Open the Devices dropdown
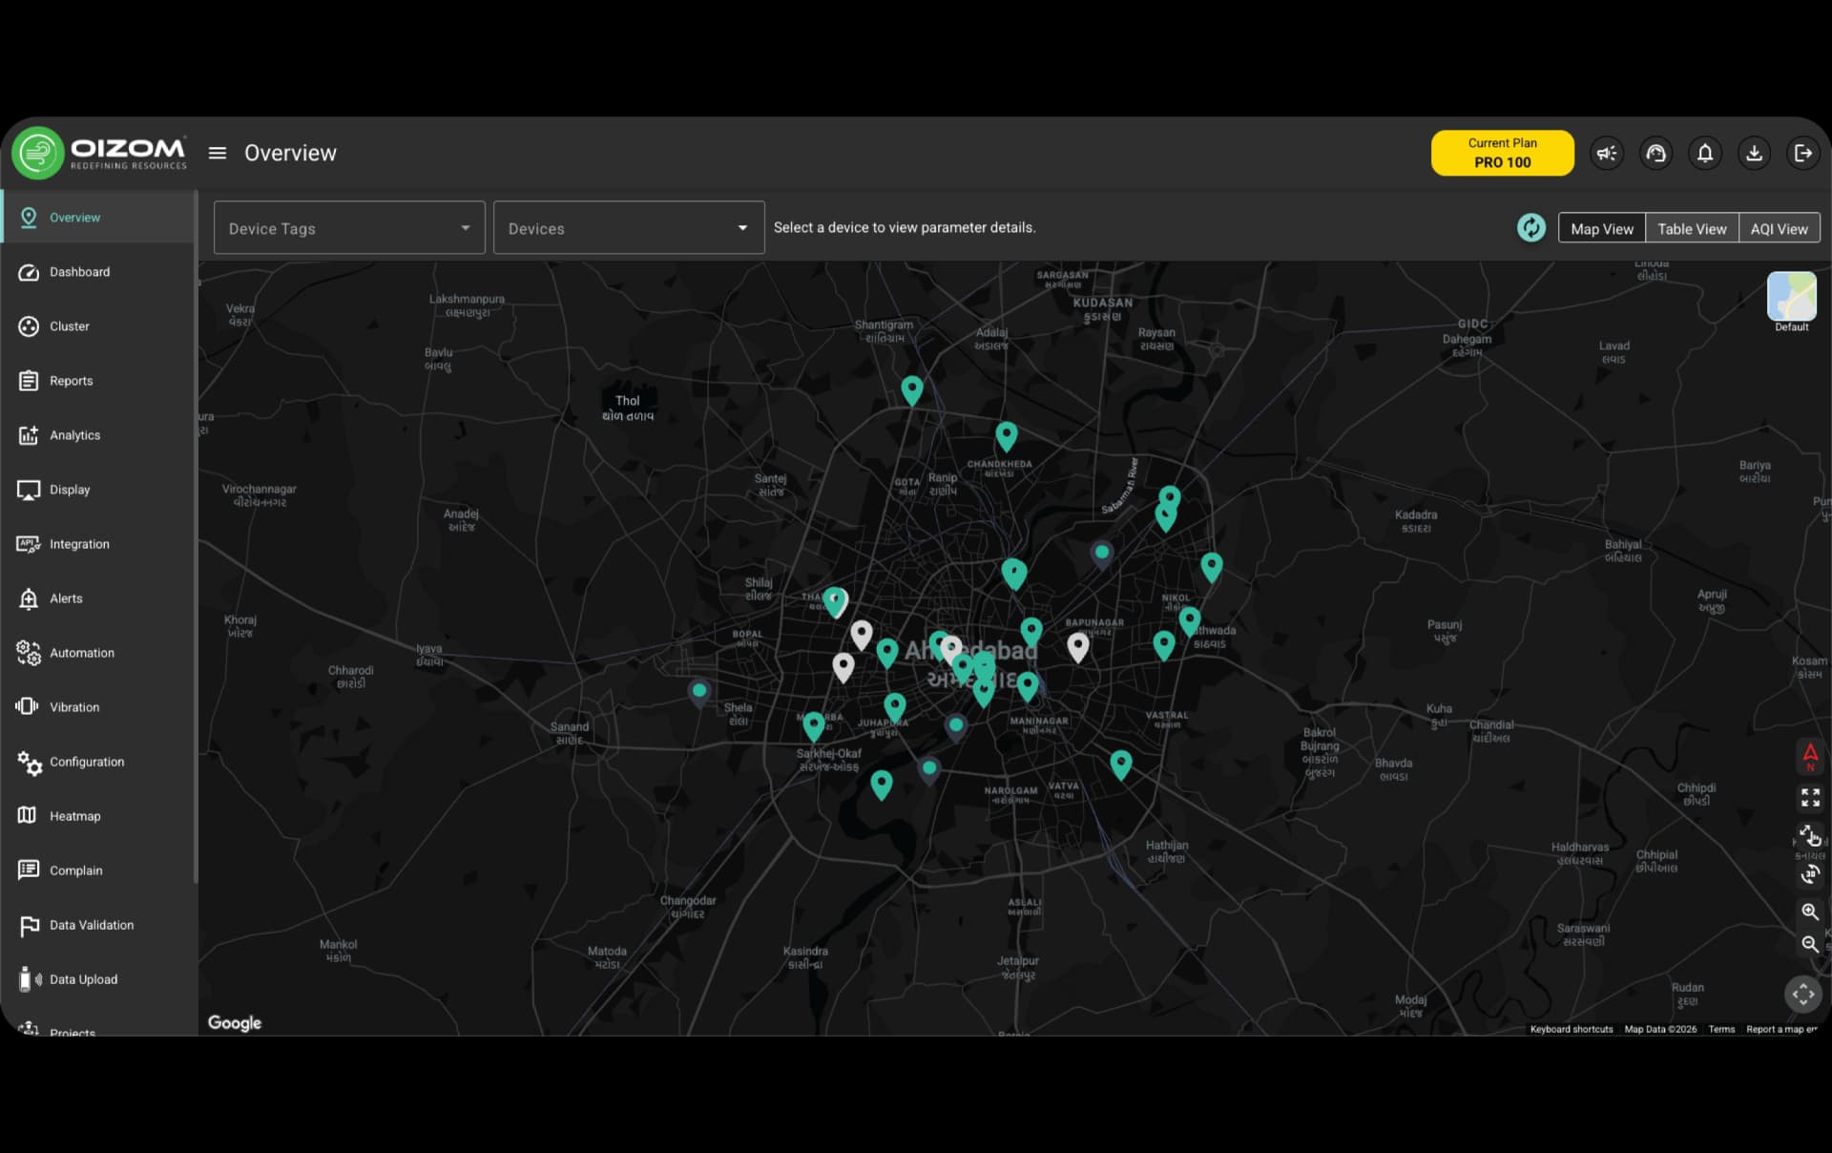1832x1153 pixels. click(628, 227)
